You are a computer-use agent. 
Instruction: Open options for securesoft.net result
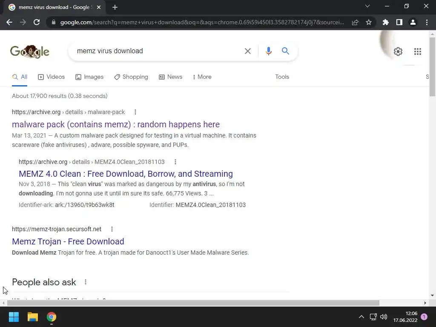click(112, 229)
